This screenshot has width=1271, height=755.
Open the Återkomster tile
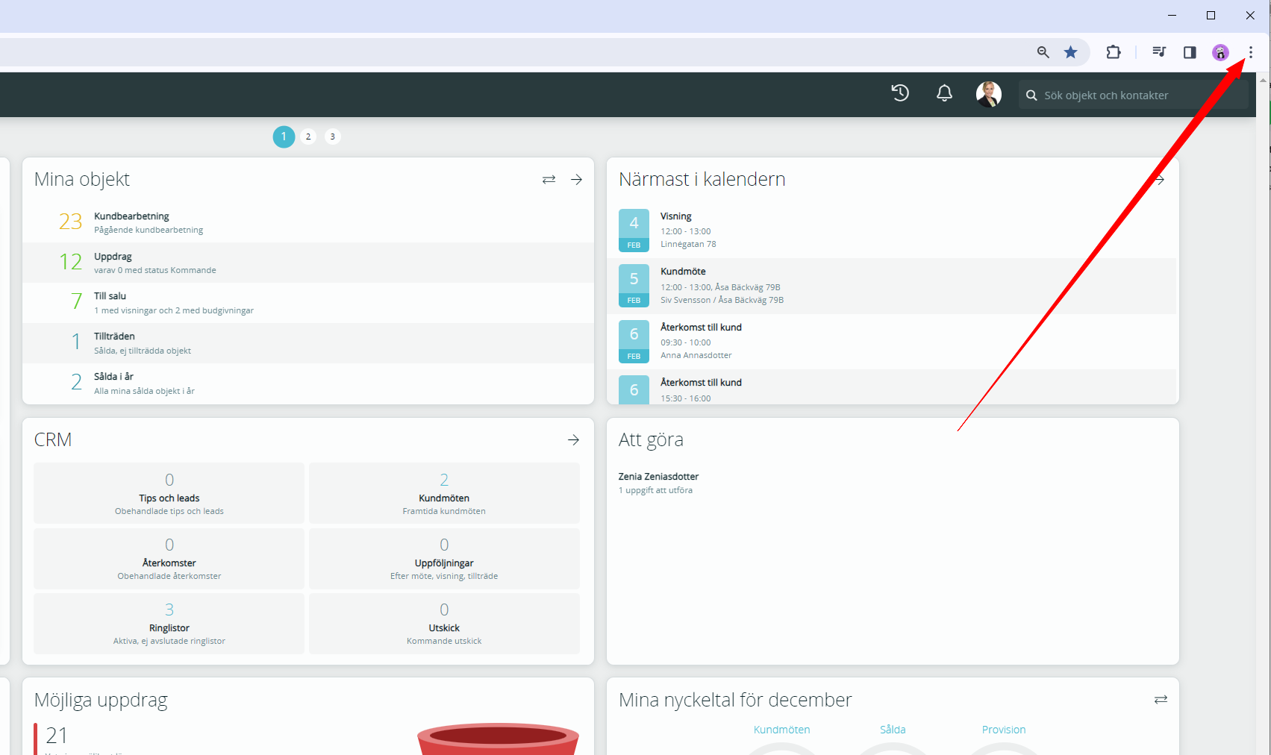click(x=169, y=558)
